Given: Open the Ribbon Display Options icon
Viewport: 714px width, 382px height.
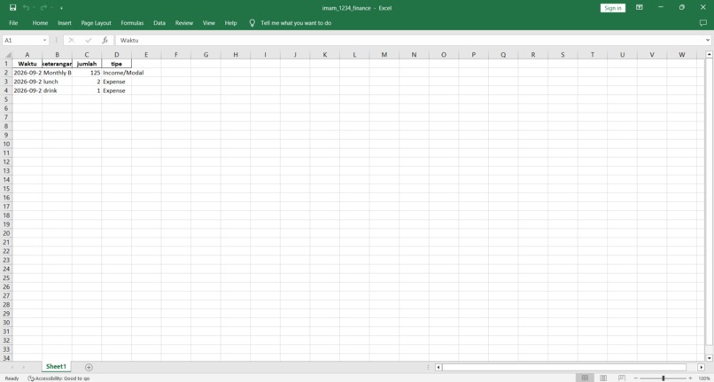Looking at the screenshot, I should 640,8.
